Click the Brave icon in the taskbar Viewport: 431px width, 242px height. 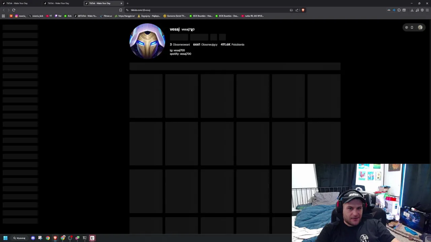click(55, 238)
